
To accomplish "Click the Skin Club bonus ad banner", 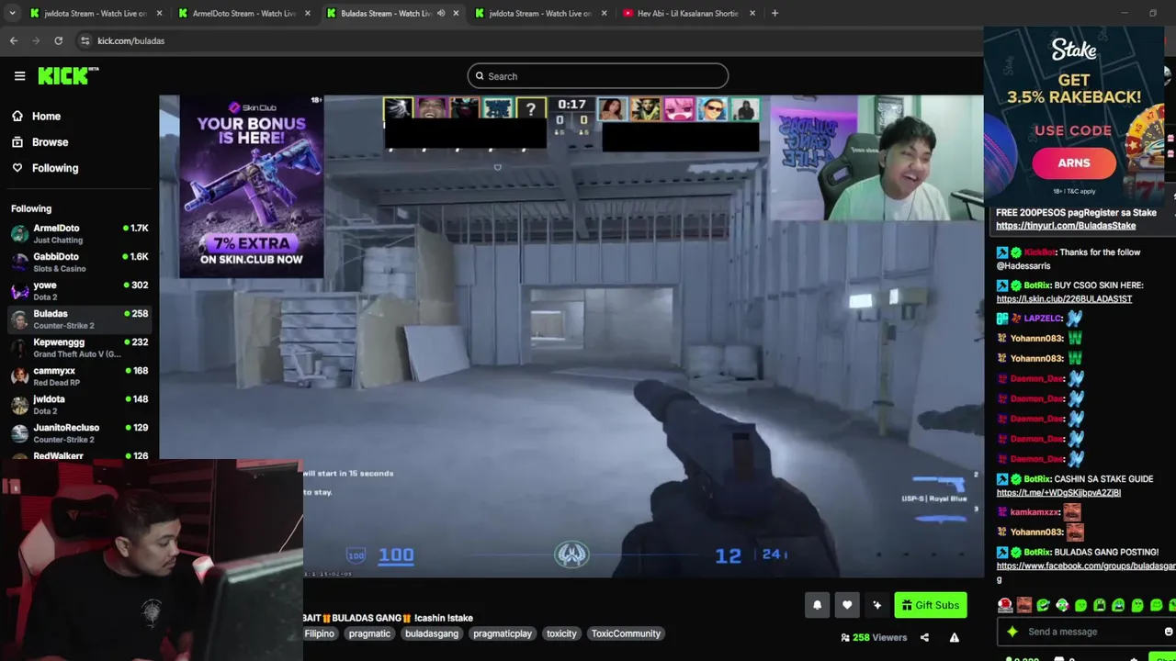I will point(251,186).
